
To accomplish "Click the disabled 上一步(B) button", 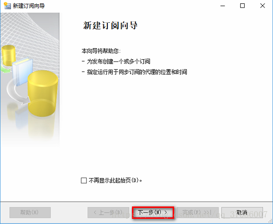I will (108, 213).
